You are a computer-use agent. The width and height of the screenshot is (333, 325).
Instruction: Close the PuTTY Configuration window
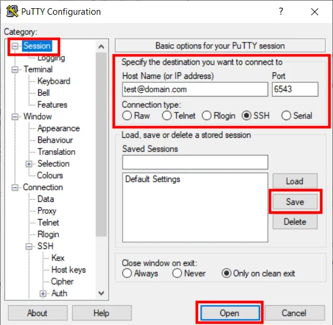tap(315, 12)
